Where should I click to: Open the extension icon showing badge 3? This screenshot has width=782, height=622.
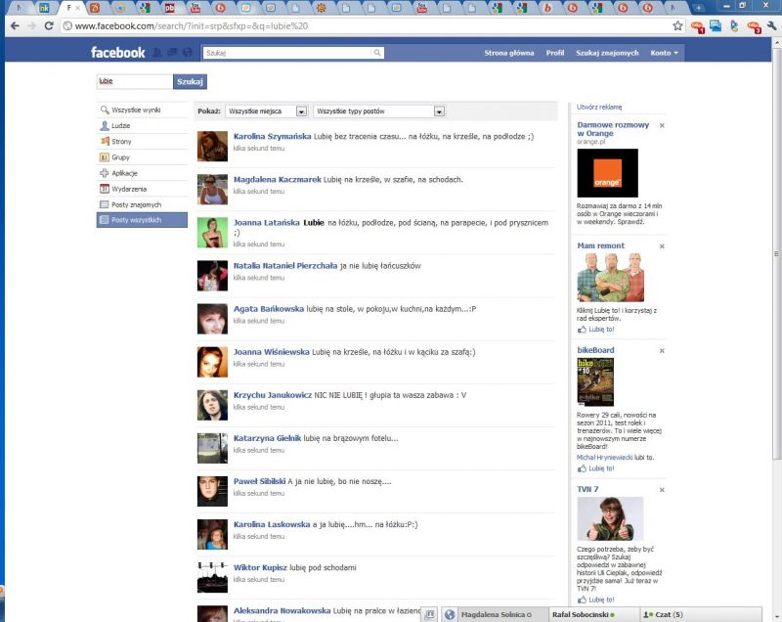click(754, 26)
